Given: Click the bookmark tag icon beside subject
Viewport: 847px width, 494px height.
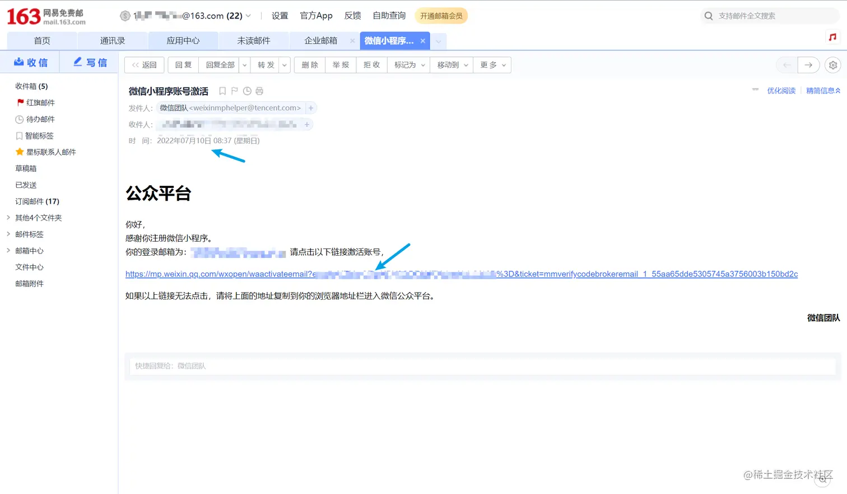Looking at the screenshot, I should (x=222, y=91).
